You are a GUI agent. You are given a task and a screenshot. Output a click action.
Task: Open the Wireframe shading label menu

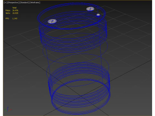pyautogui.click(x=35, y=3)
